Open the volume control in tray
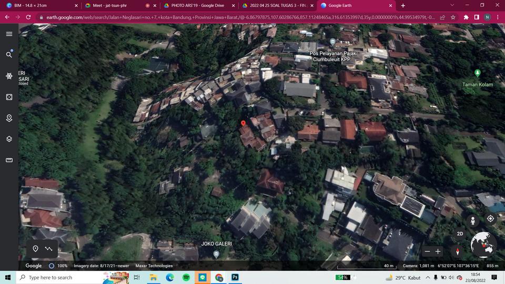Screen dimensions: 505x284 point(451,277)
